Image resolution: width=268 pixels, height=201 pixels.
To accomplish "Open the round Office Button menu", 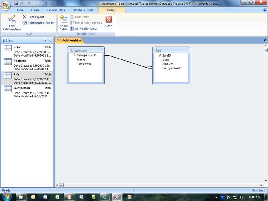I will pos(6,6).
